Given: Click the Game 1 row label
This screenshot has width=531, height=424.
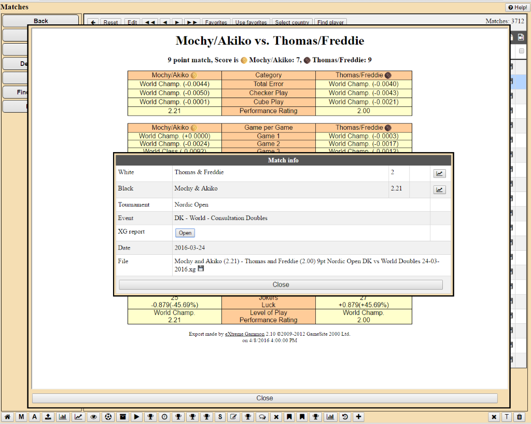Looking at the screenshot, I should pyautogui.click(x=269, y=136).
